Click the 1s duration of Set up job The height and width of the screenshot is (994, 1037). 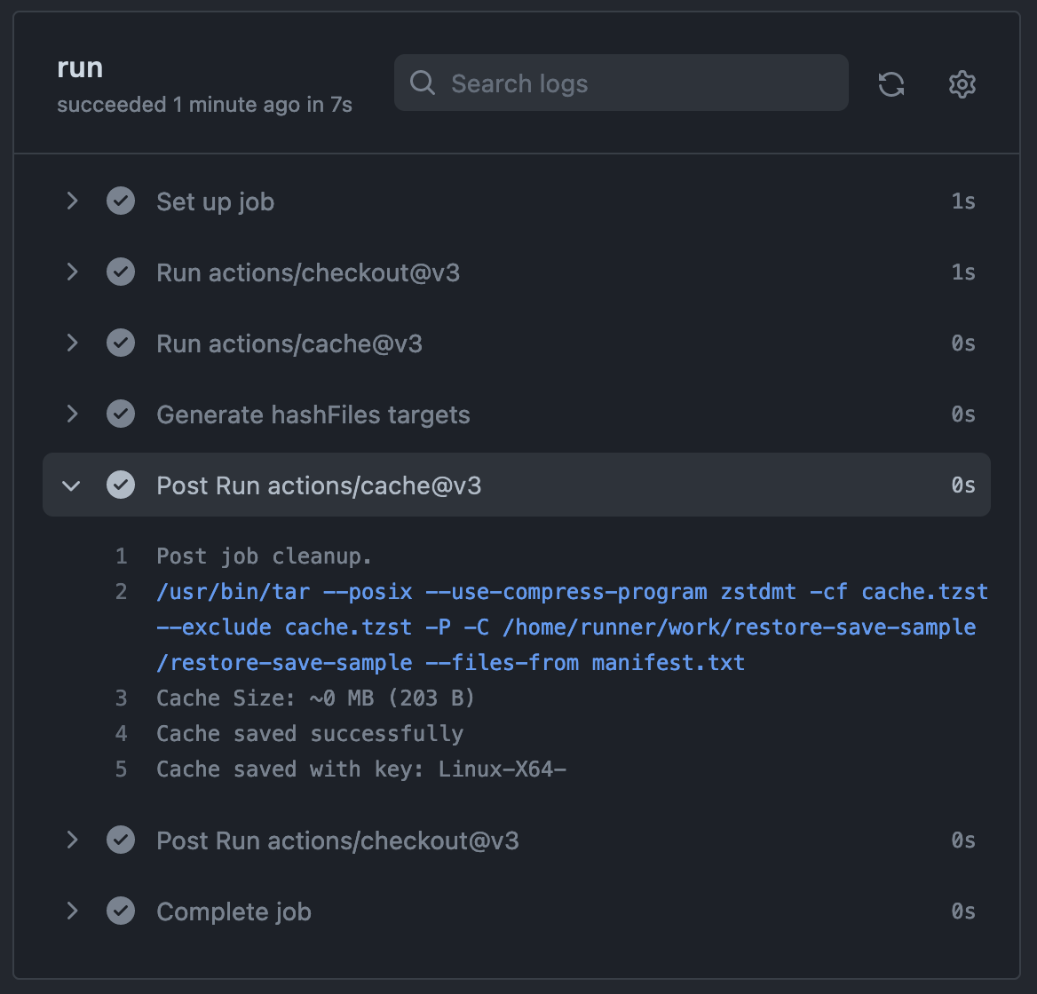[x=963, y=201]
